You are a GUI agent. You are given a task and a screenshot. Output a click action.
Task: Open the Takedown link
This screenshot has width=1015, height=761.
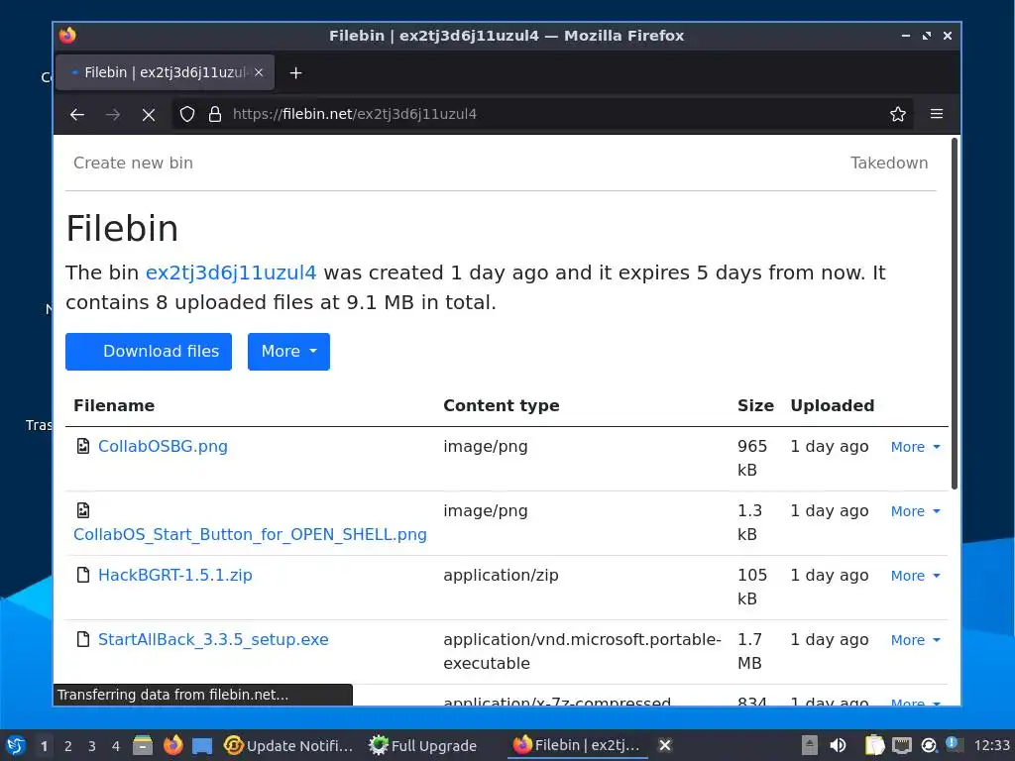click(x=889, y=163)
